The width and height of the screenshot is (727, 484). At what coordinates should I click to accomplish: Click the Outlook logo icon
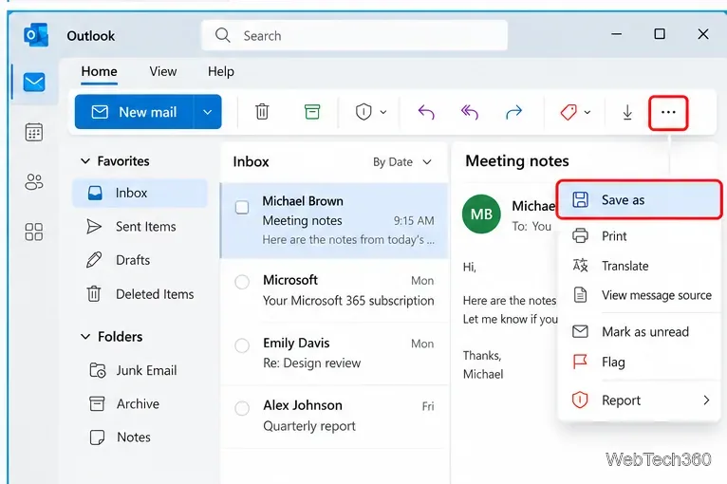point(36,35)
